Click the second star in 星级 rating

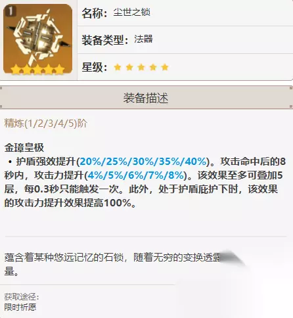(129, 67)
